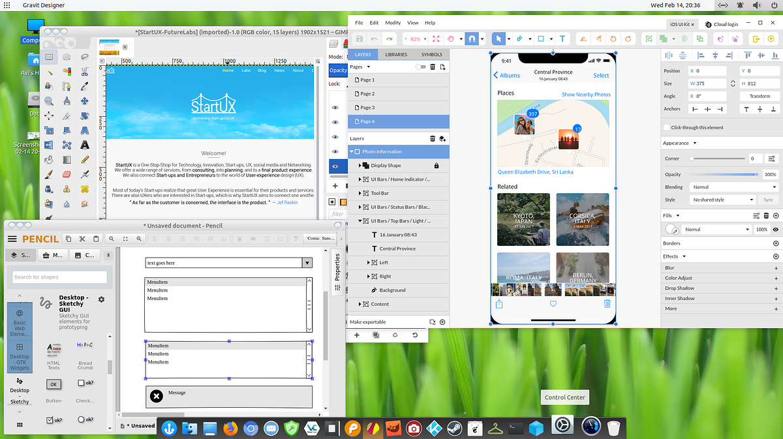Select the Text tool in Gravit toolbar
The width and height of the screenshot is (783, 439).
(x=562, y=39)
